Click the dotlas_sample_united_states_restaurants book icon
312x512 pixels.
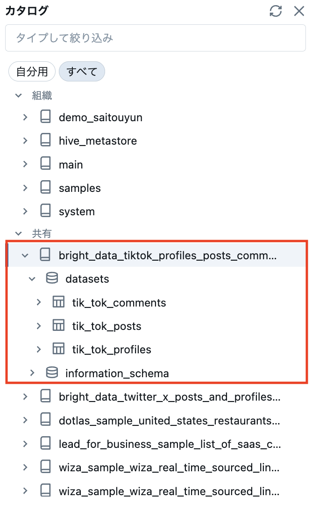(45, 420)
